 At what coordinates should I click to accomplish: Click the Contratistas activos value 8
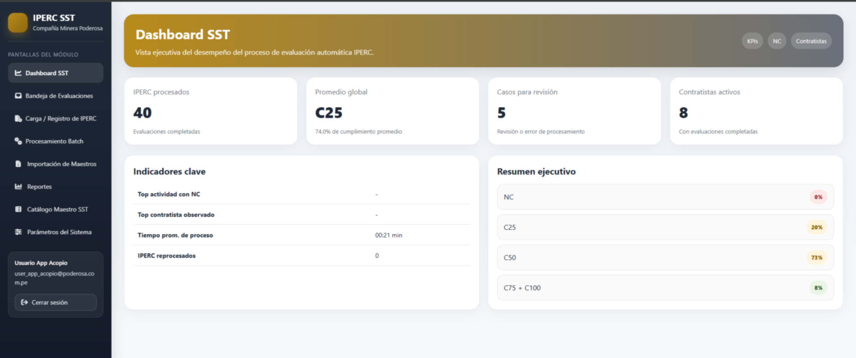click(683, 113)
